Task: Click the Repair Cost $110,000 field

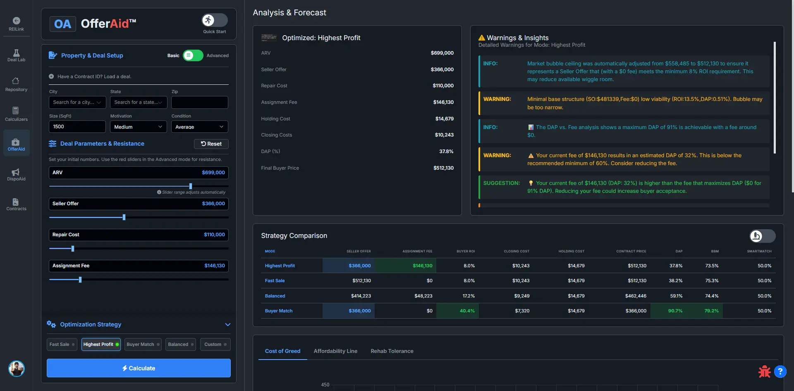Action: 139,235
